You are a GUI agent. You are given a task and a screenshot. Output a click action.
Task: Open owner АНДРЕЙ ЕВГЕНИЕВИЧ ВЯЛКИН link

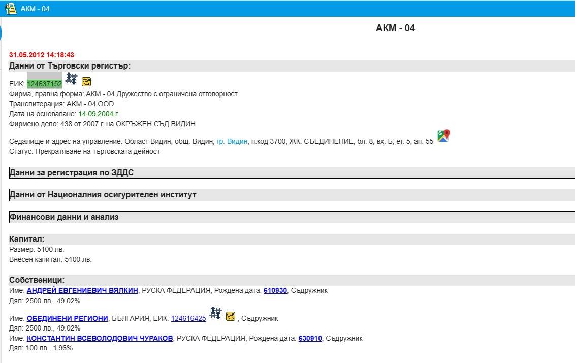82,291
